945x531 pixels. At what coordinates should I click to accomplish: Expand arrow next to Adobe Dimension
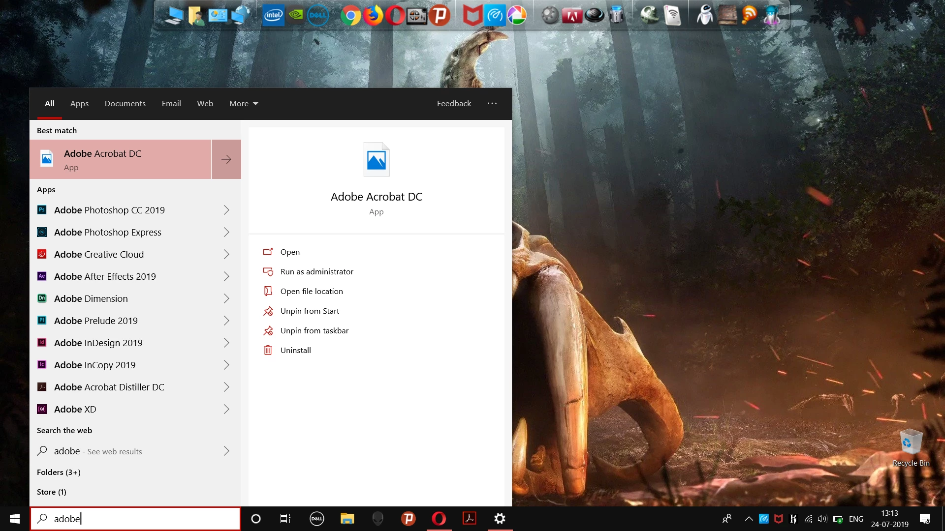(226, 298)
